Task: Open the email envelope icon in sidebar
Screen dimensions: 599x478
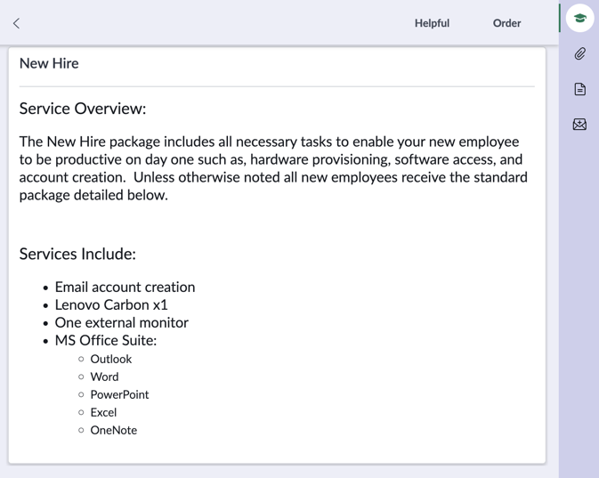Action: pyautogui.click(x=579, y=125)
